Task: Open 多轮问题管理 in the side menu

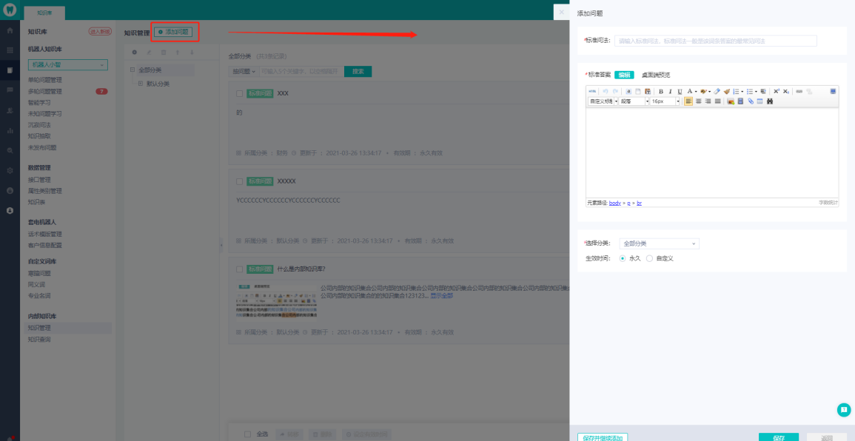Action: pos(44,91)
